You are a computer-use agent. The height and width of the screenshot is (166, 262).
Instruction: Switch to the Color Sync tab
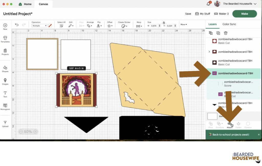pos(229,24)
